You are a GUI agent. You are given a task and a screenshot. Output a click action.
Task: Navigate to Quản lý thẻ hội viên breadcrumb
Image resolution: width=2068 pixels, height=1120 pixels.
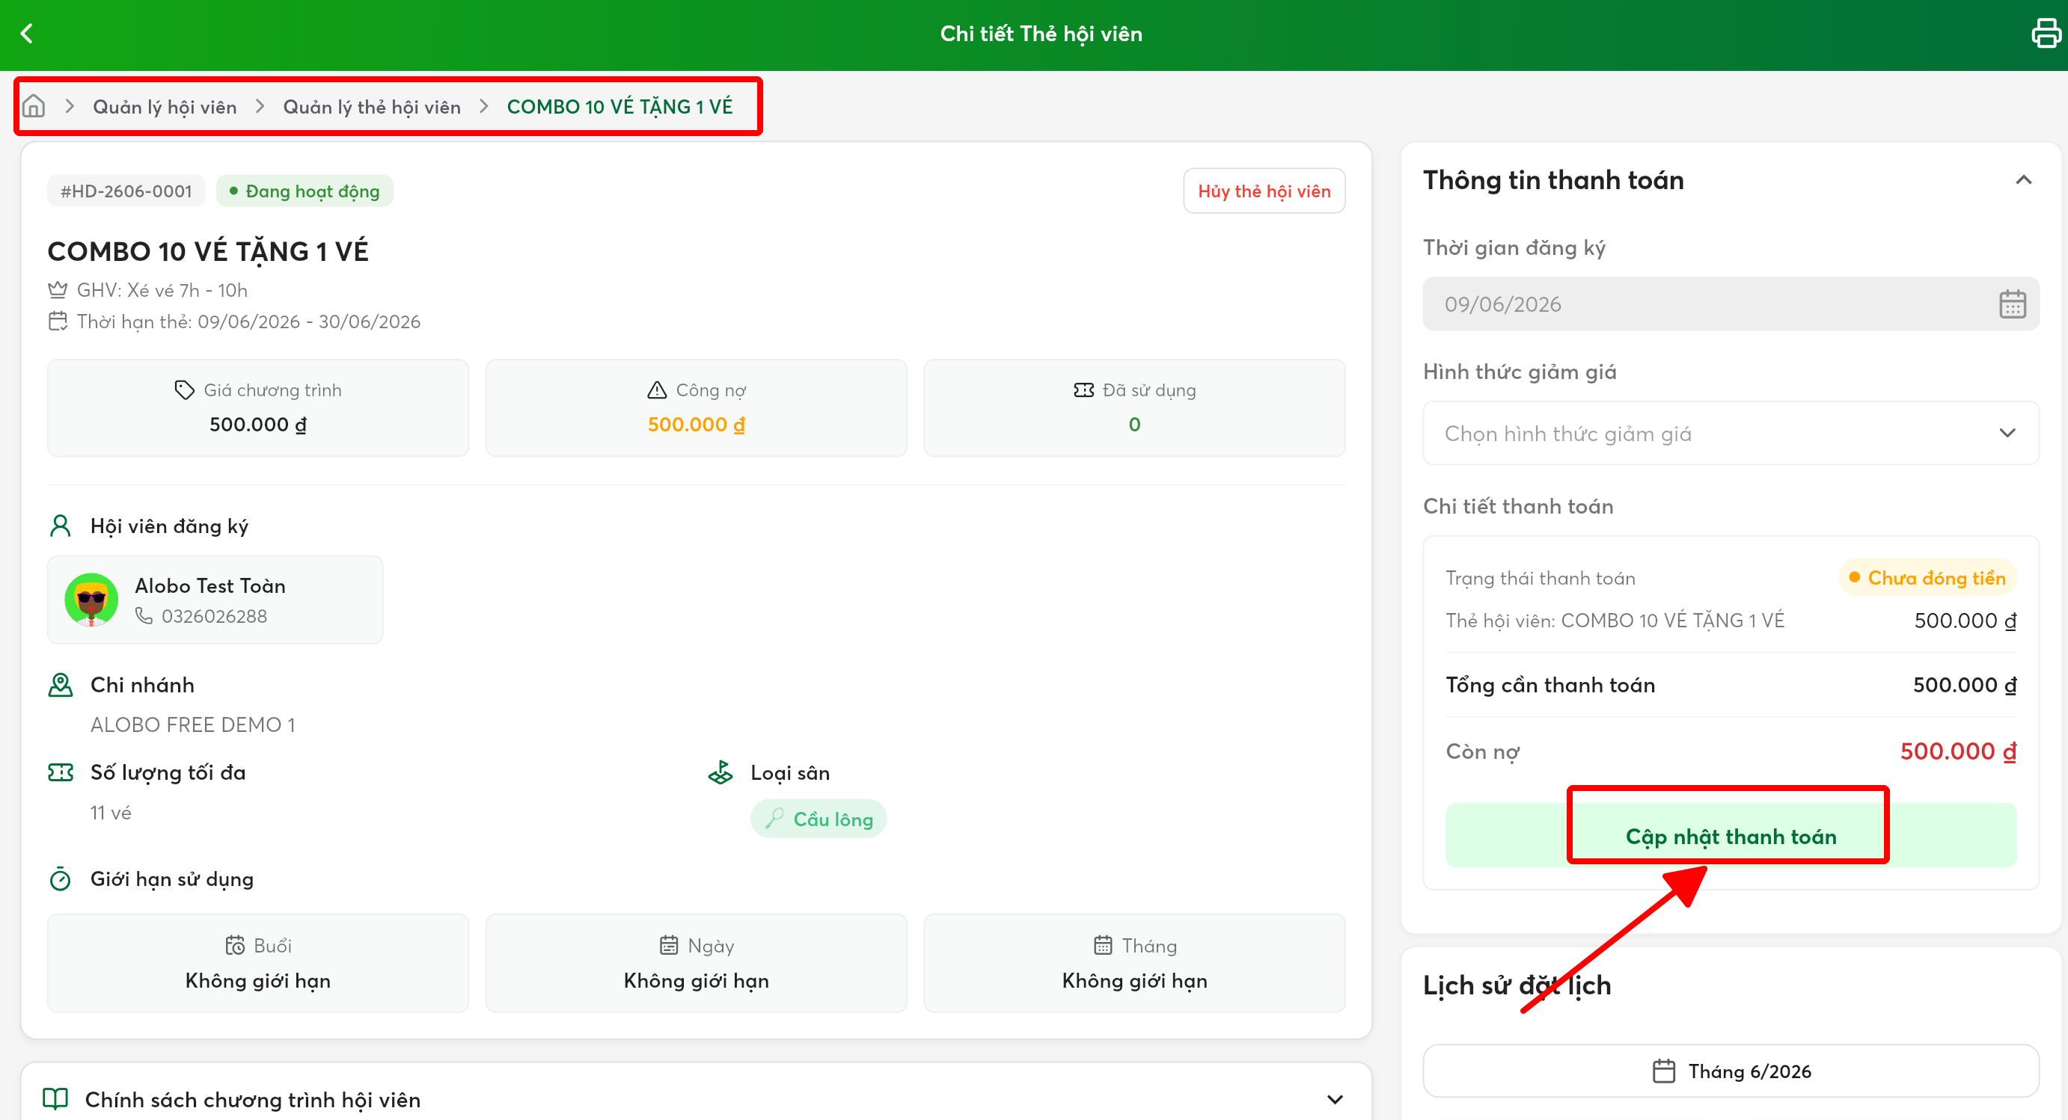[x=372, y=106]
